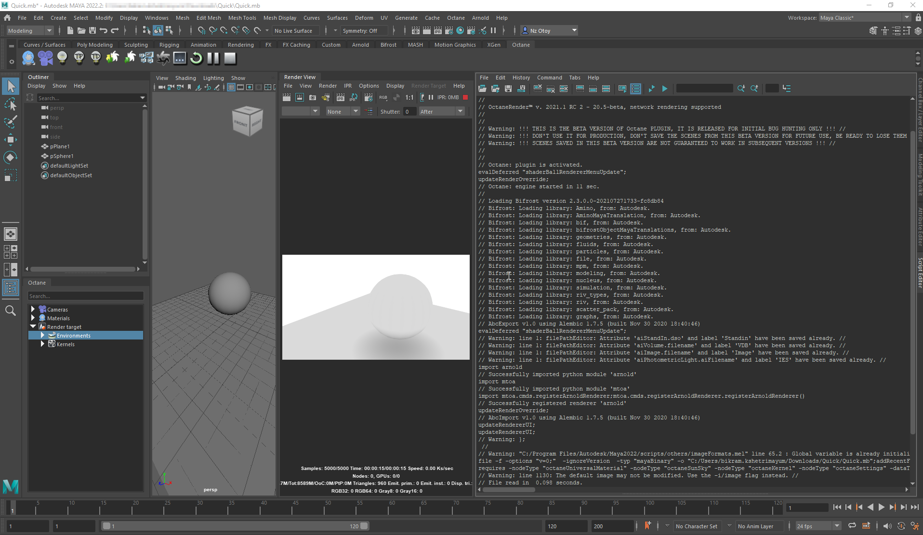This screenshot has width=923, height=535.
Task: Select the Paint Selection tool in the Tool Box
Action: tap(11, 122)
